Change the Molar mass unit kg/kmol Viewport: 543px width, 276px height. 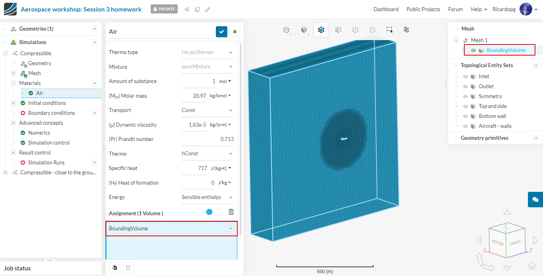pyautogui.click(x=220, y=96)
